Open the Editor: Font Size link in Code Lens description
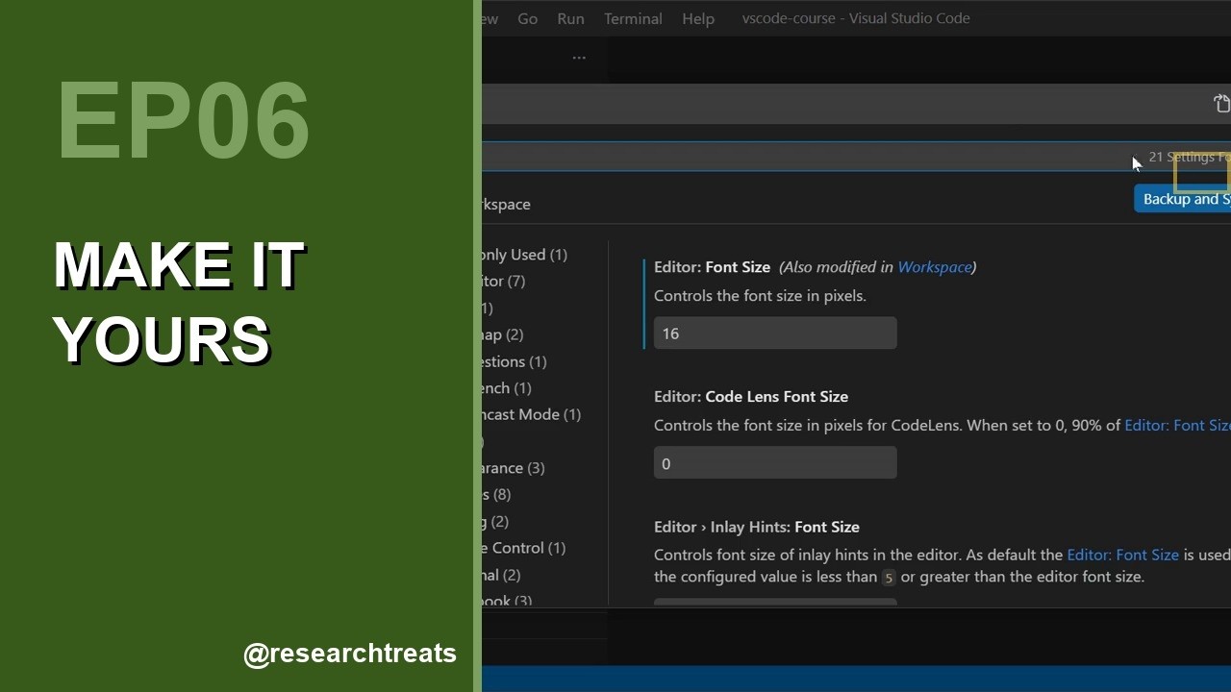 pos(1177,425)
